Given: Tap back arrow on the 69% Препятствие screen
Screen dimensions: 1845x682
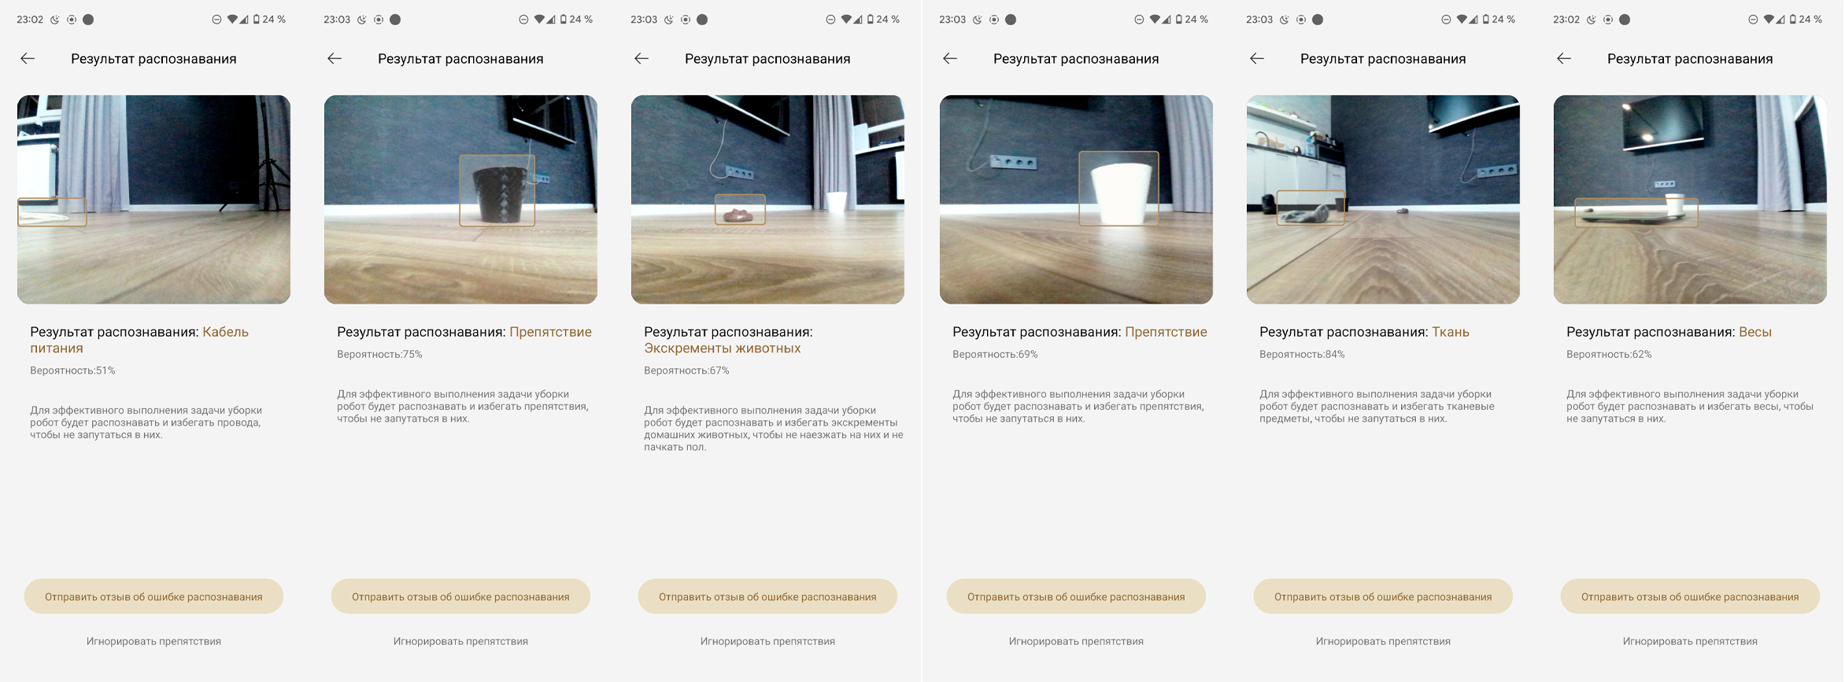Looking at the screenshot, I should [950, 58].
